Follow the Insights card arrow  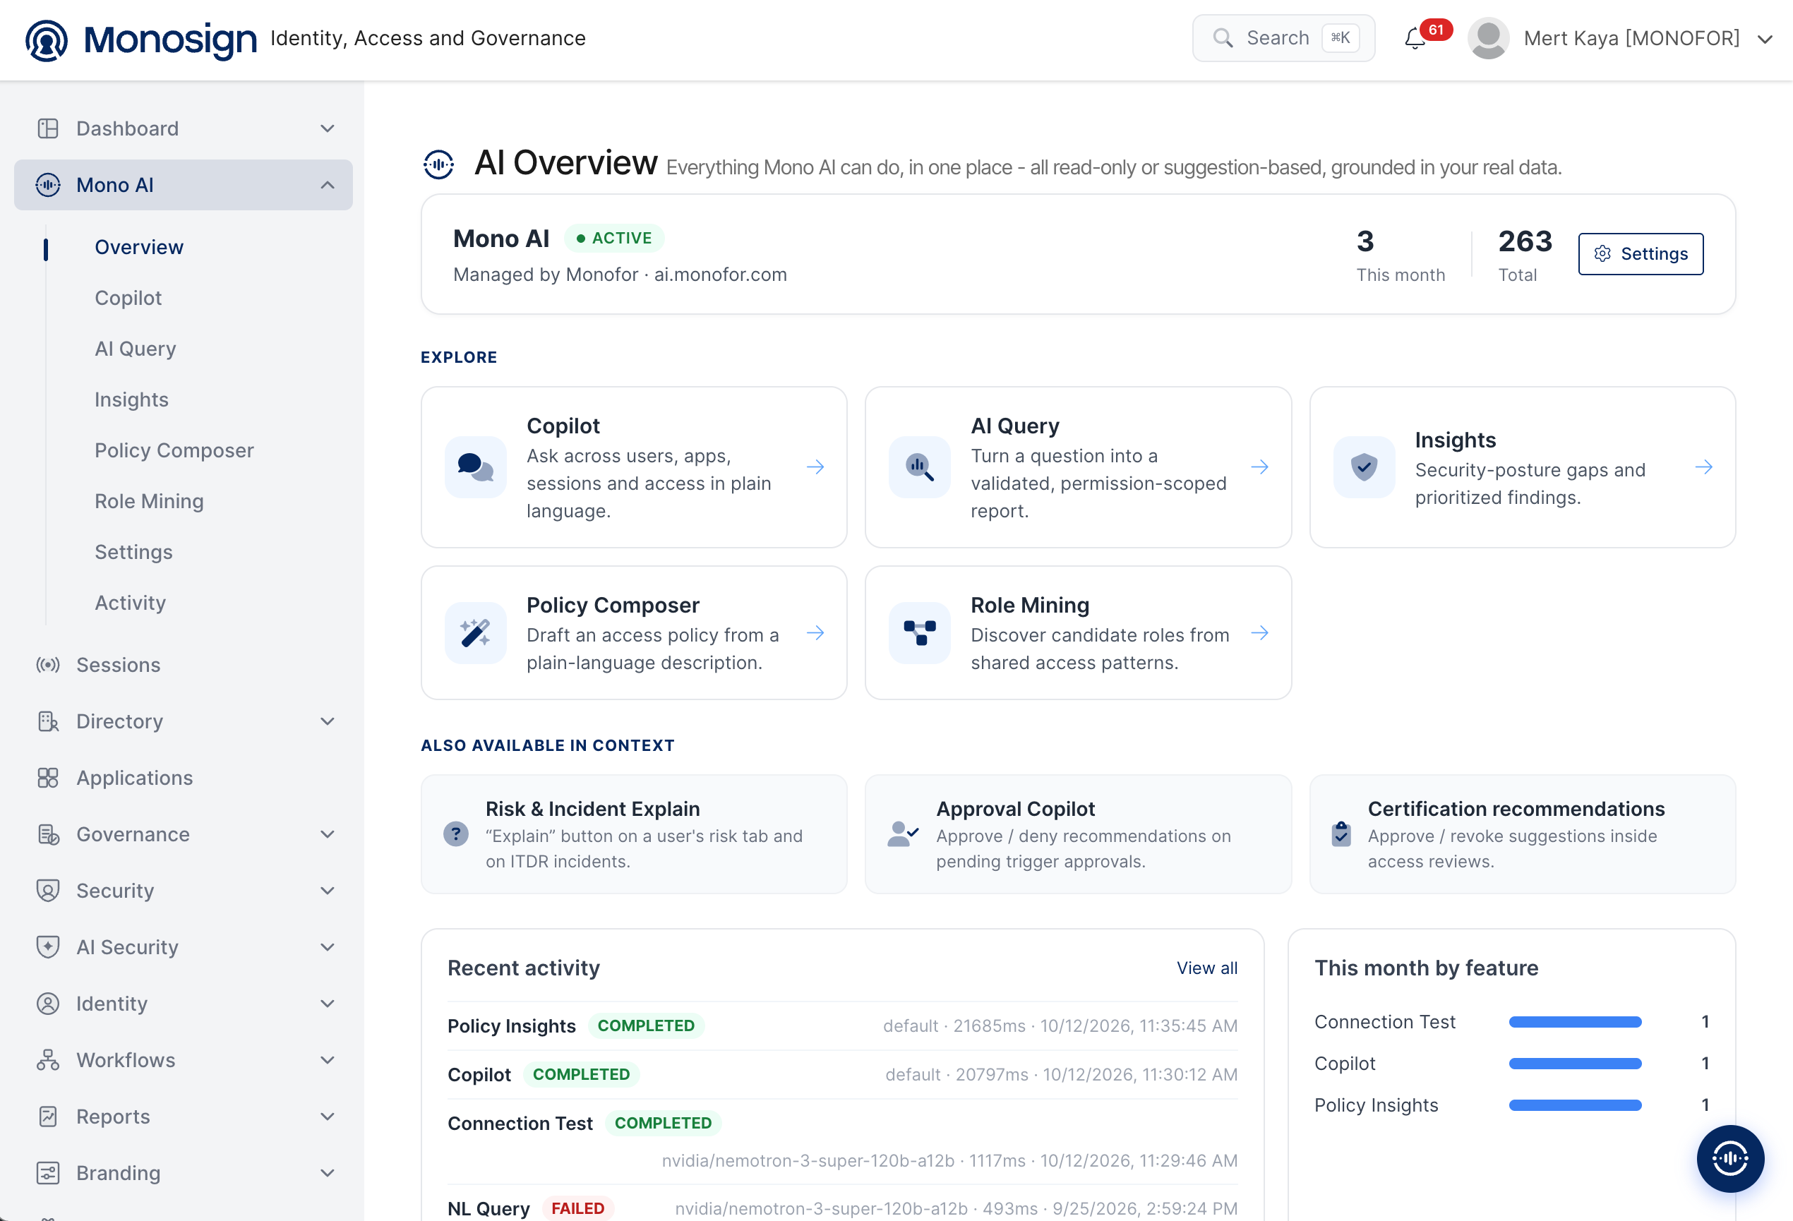click(1703, 467)
